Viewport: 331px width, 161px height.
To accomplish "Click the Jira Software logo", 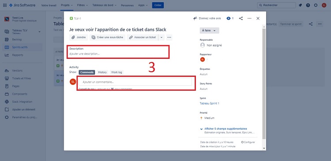I will tap(22, 5).
